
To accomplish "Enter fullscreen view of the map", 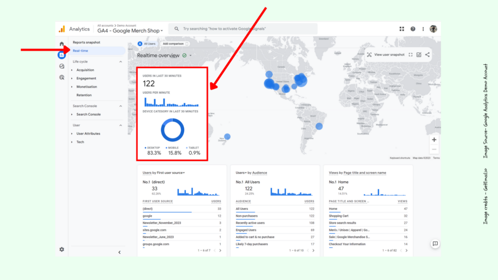I will (x=410, y=55).
